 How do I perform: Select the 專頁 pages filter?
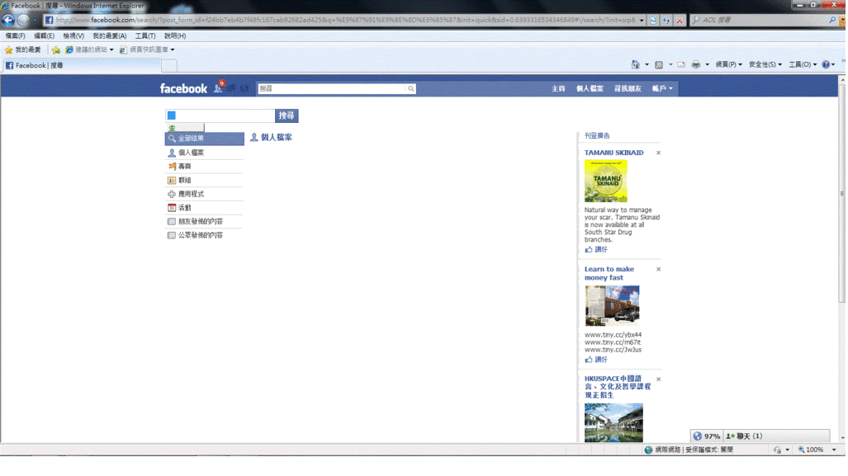[205, 167]
